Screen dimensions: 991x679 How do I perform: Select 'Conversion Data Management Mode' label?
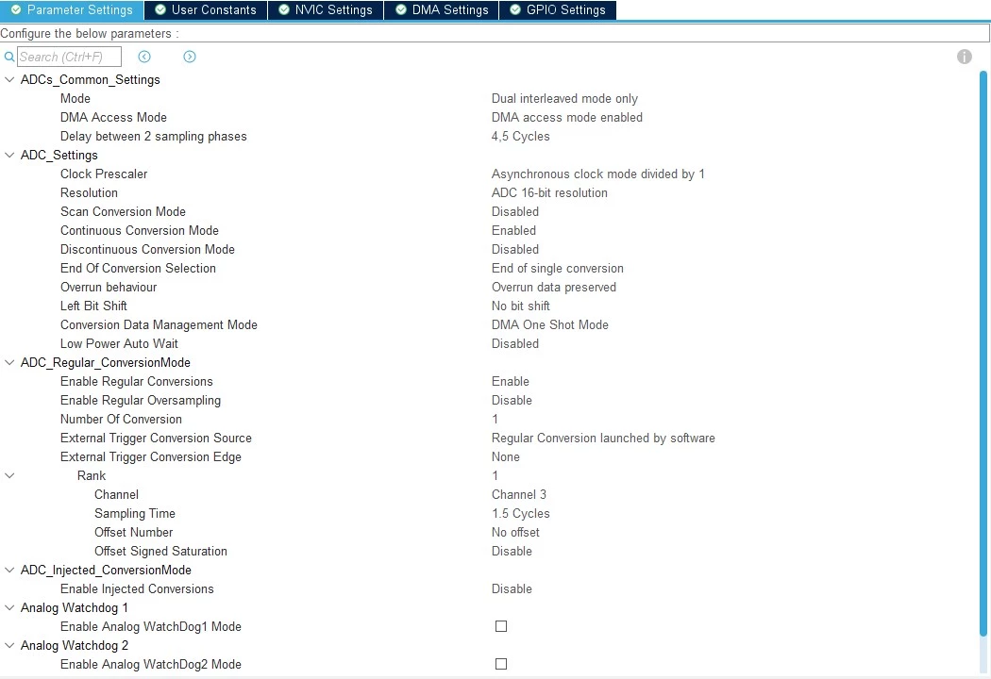[159, 324]
